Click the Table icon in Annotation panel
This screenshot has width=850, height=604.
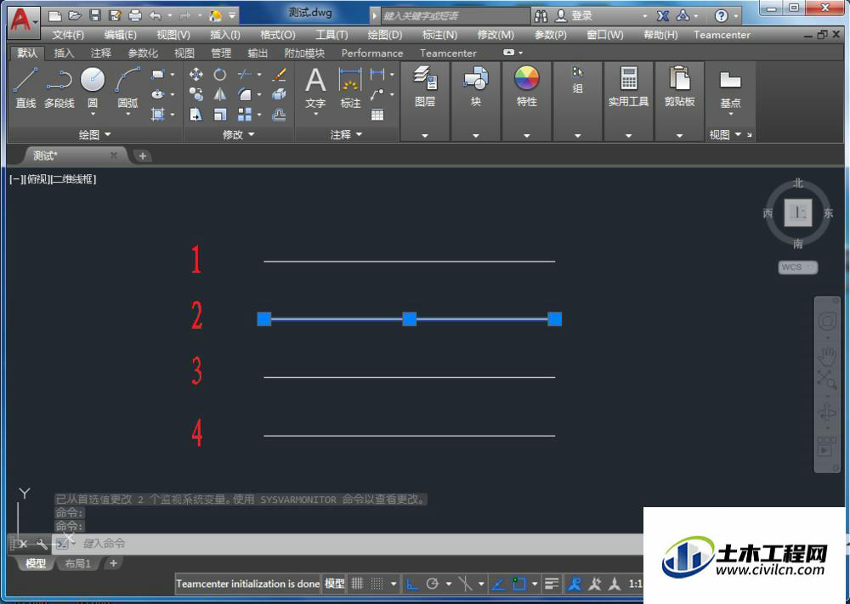tap(377, 115)
